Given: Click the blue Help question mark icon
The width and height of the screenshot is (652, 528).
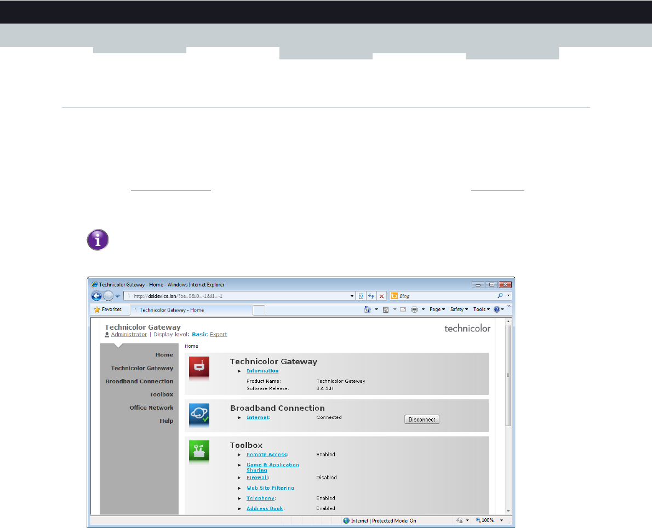Looking at the screenshot, I should click(x=496, y=309).
